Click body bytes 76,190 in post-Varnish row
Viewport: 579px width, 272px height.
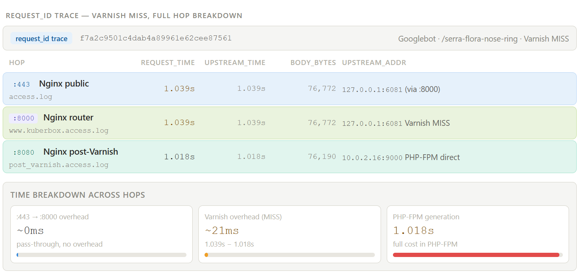click(322, 157)
